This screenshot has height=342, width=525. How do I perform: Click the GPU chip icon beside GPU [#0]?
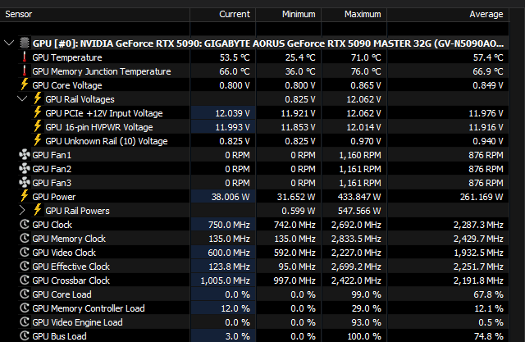[x=25, y=43]
